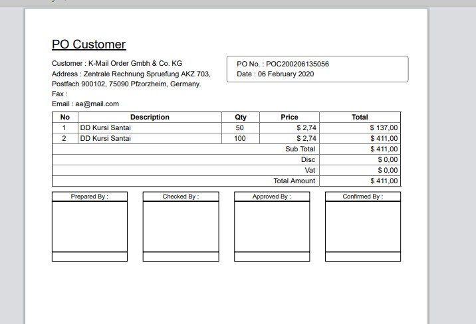Click the 'PO Customer' heading

point(88,44)
